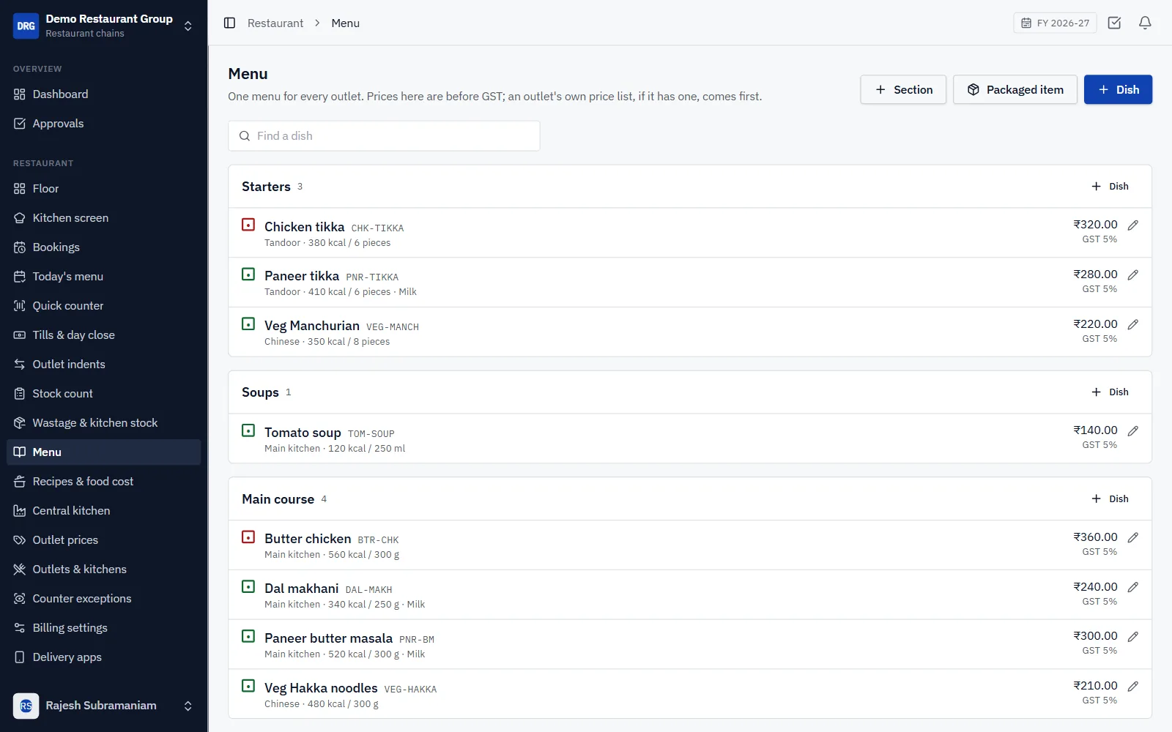Open the notifications bell
Image resolution: width=1172 pixels, height=732 pixels.
(1145, 23)
